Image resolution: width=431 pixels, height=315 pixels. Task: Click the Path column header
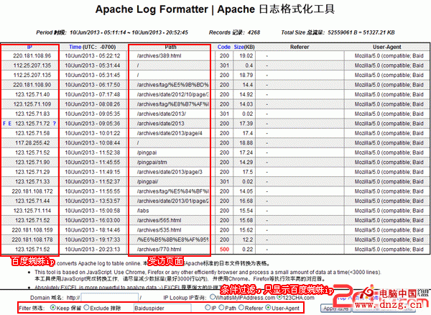pyautogui.click(x=170, y=47)
